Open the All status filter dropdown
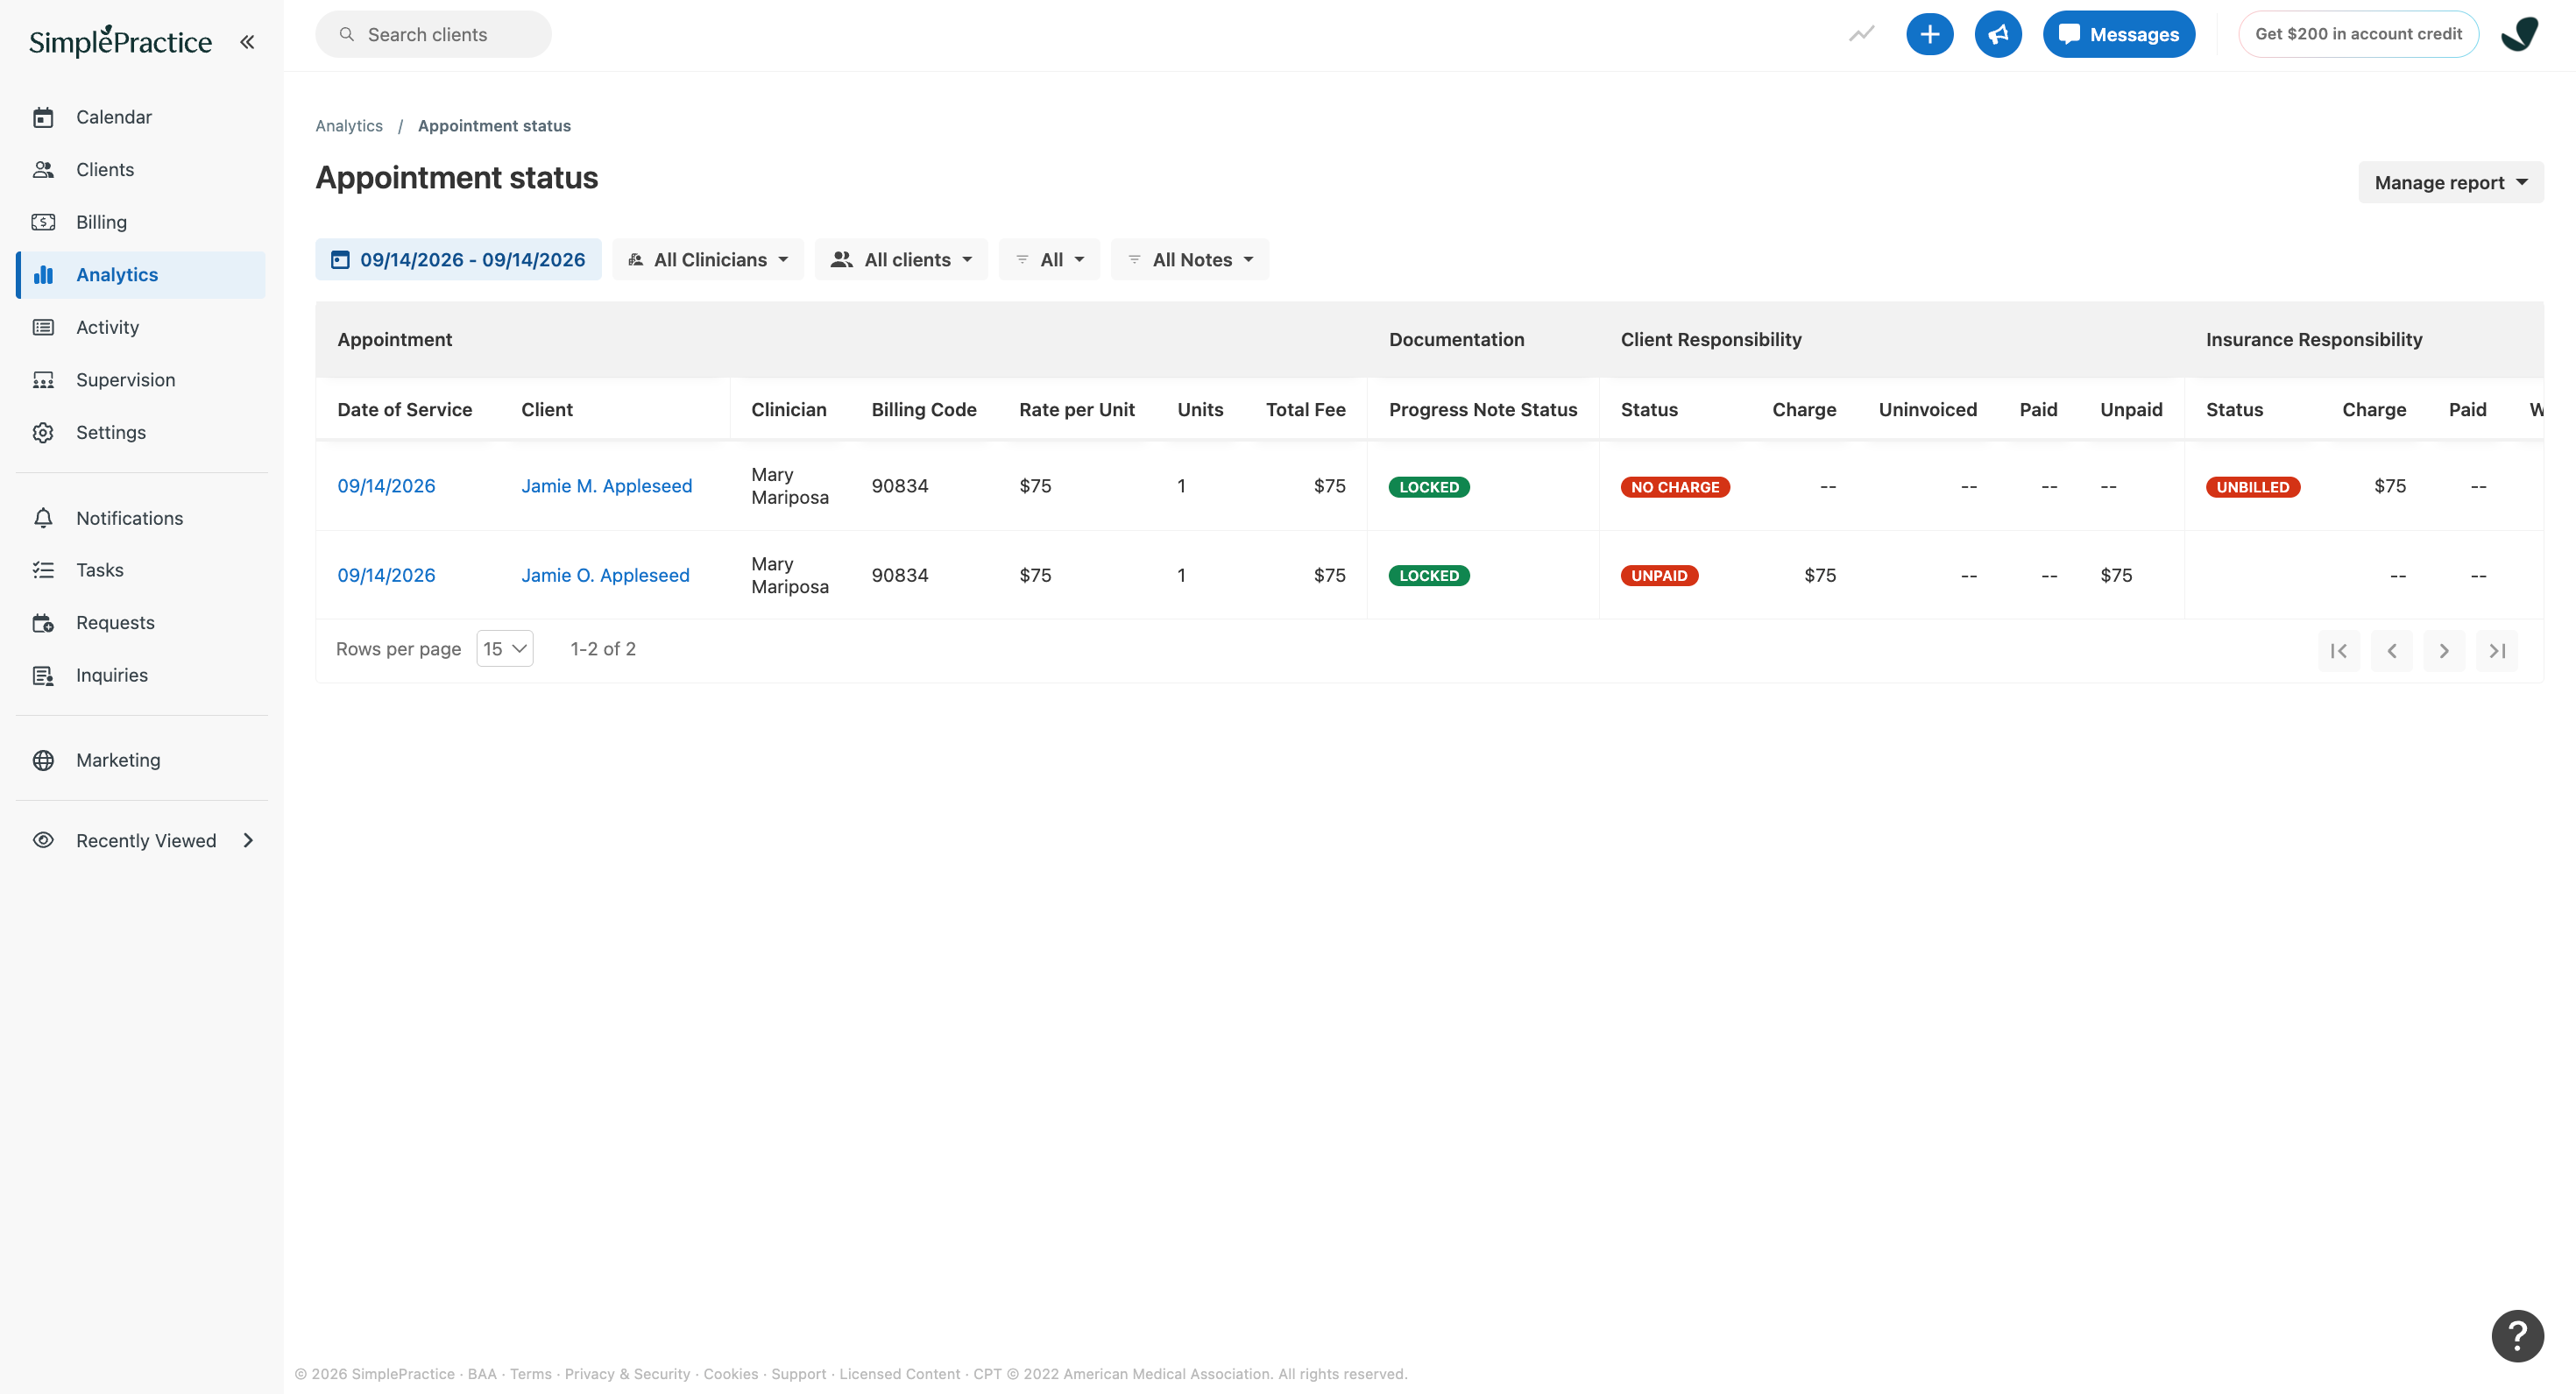 click(x=1049, y=260)
